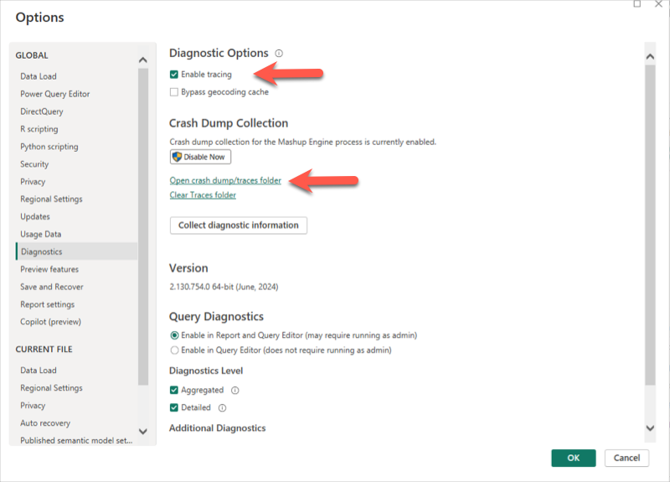
Task: Open CURRENT FILE Privacy options
Action: (x=33, y=405)
